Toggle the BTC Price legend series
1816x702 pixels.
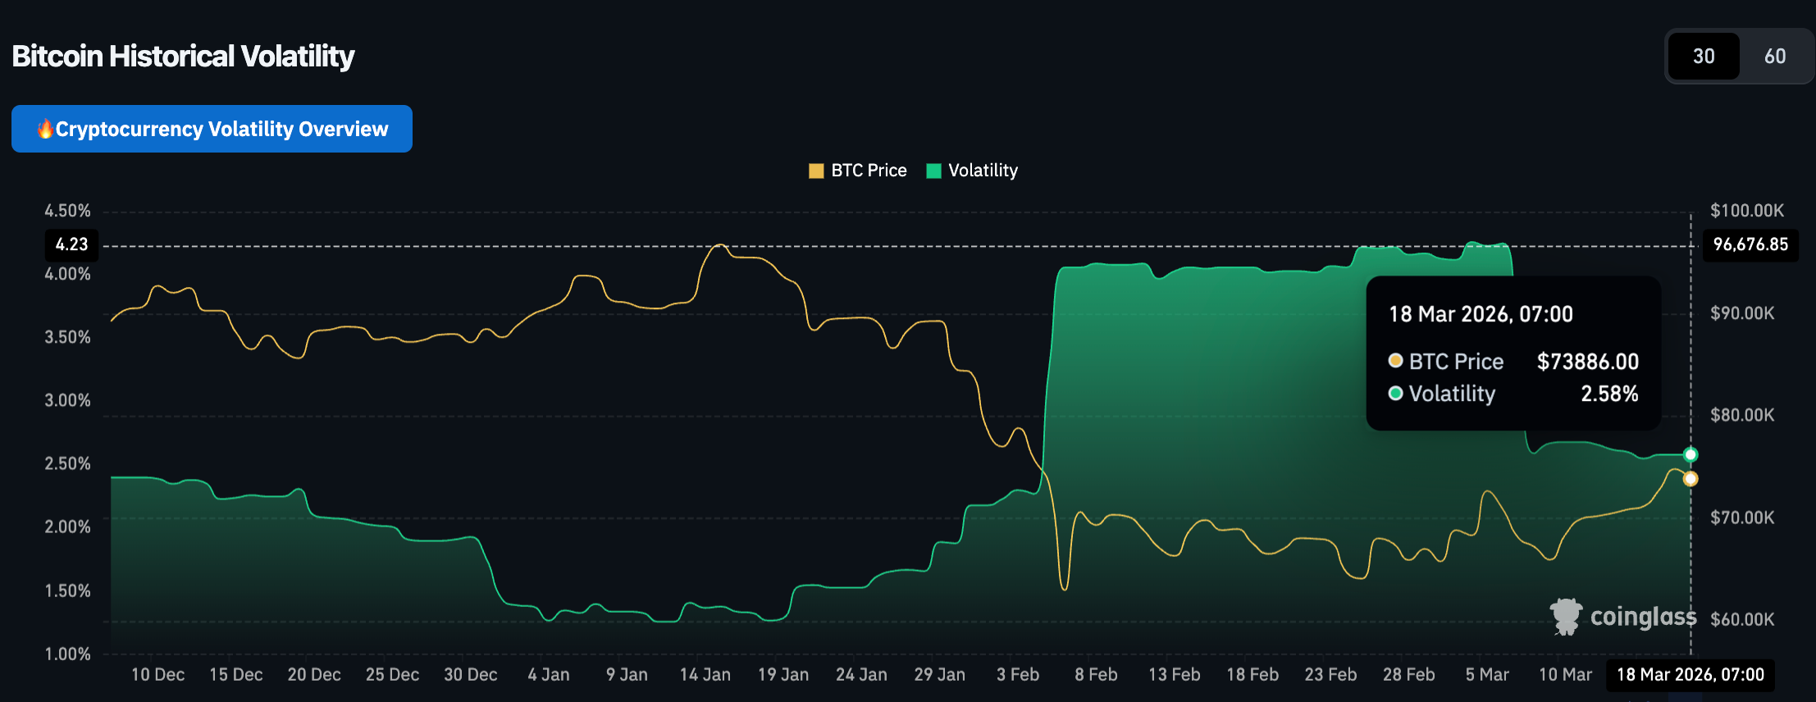(868, 171)
